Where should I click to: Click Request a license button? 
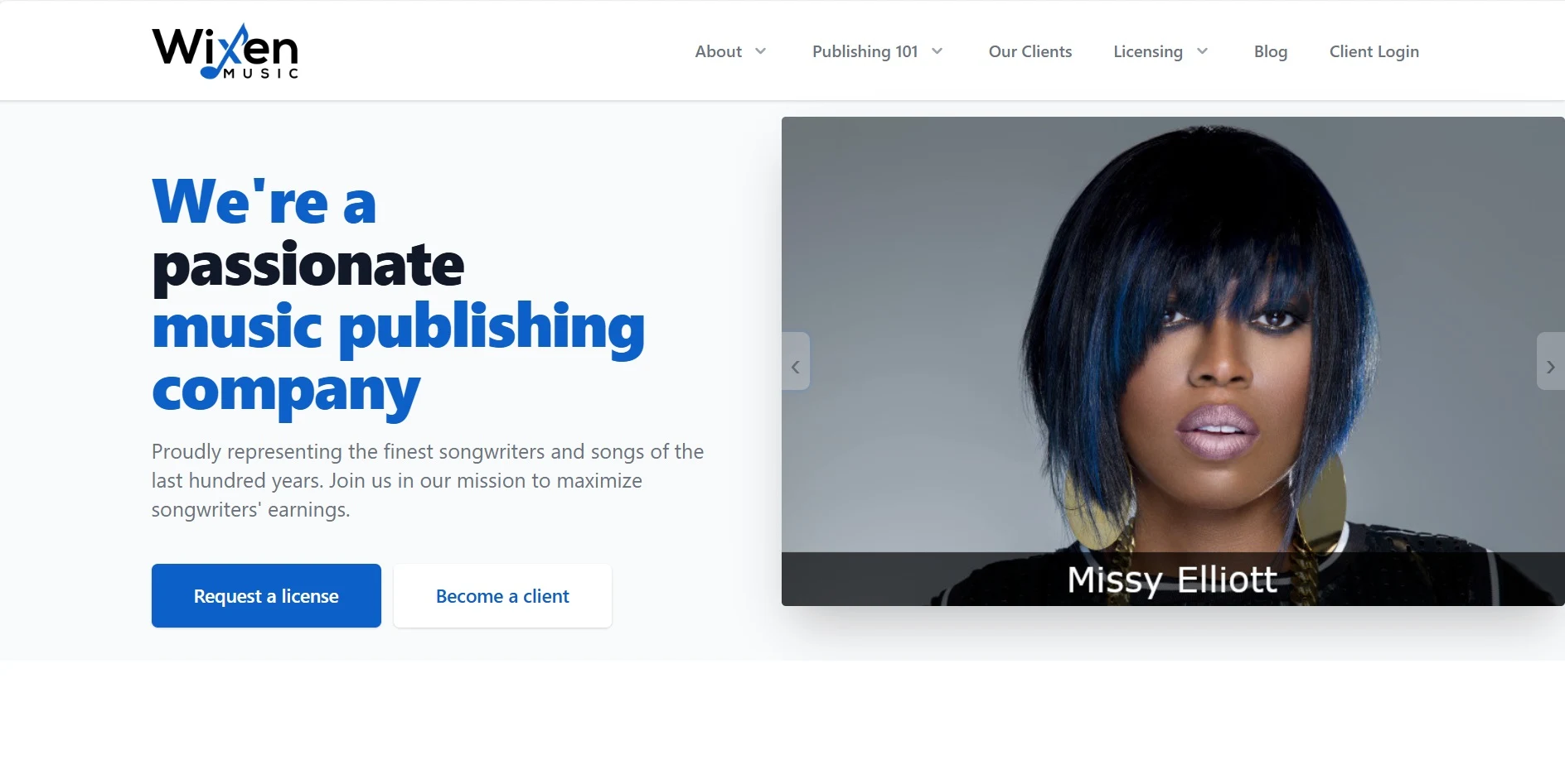tap(266, 595)
